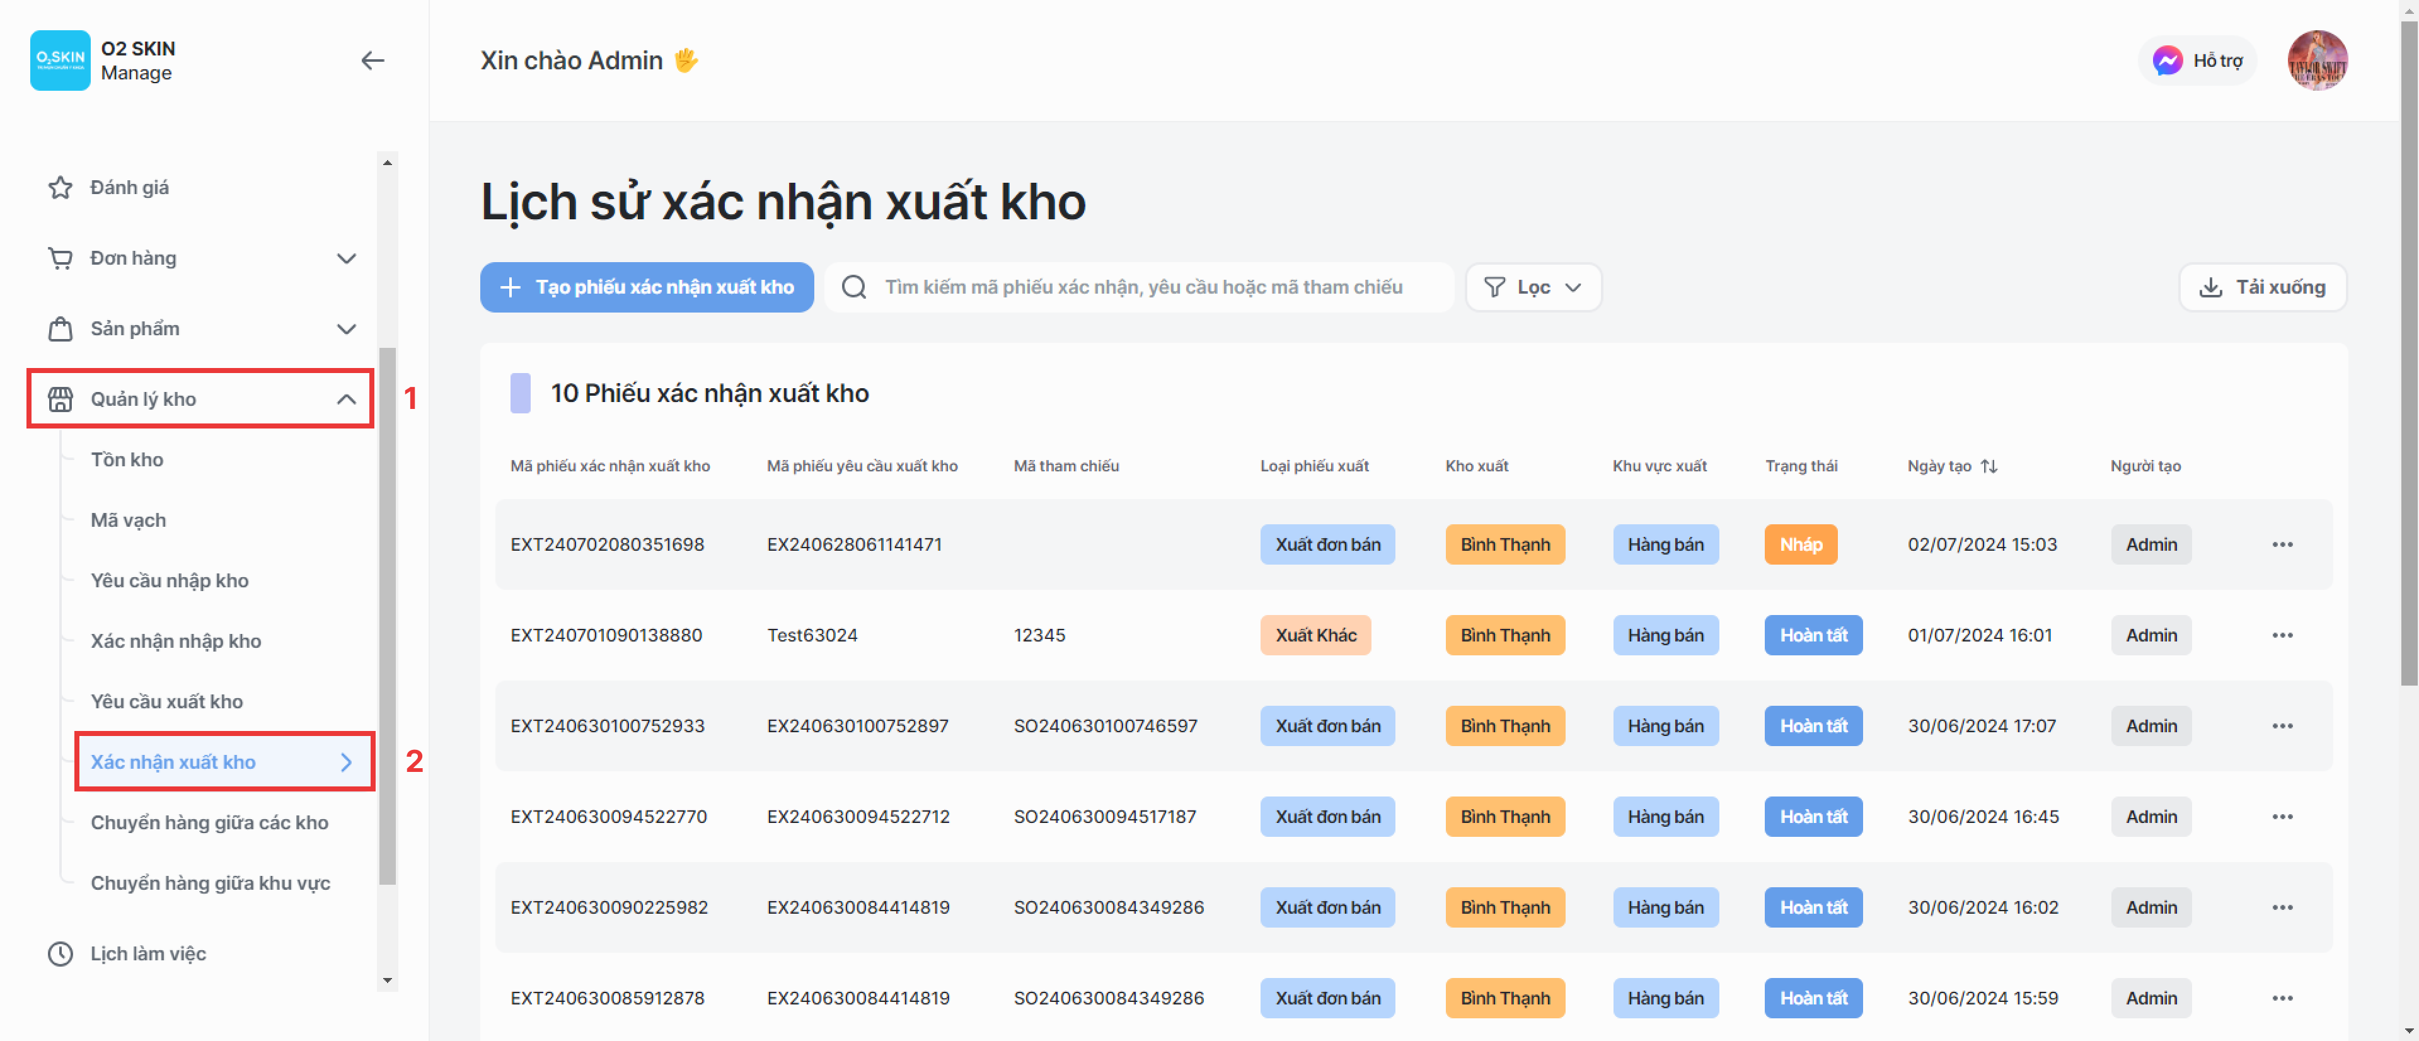Open the three-dots menu for row EXT240701090138880
Screen dimensions: 2419x1041
[x=2282, y=635]
